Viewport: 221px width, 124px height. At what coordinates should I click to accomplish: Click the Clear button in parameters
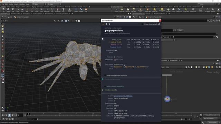point(180,30)
